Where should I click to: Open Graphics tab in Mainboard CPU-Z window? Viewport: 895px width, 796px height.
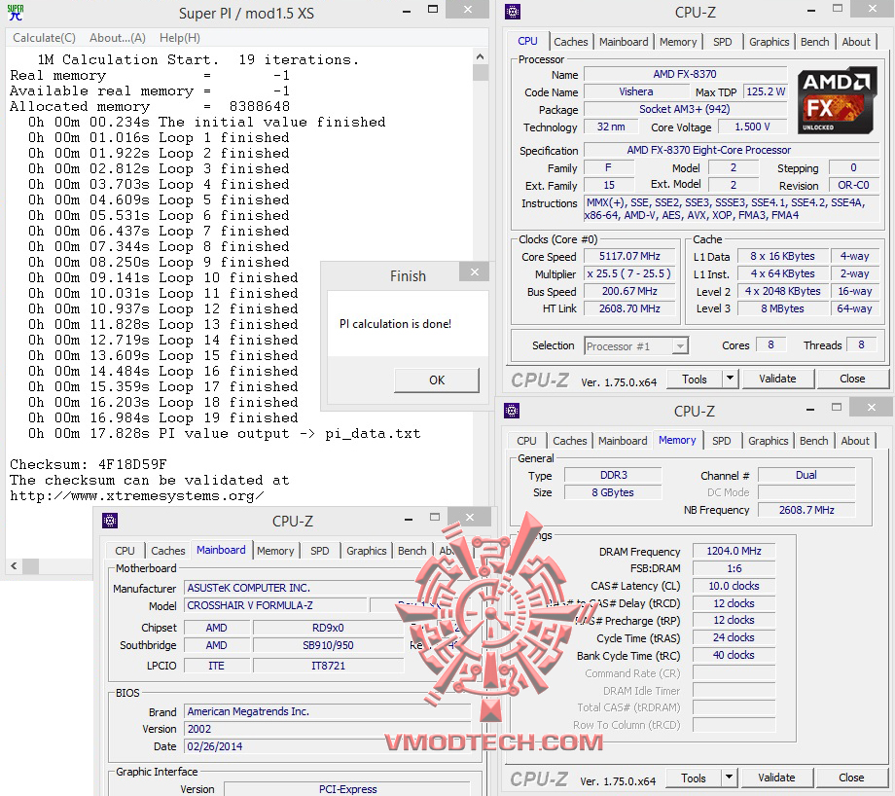(x=367, y=551)
